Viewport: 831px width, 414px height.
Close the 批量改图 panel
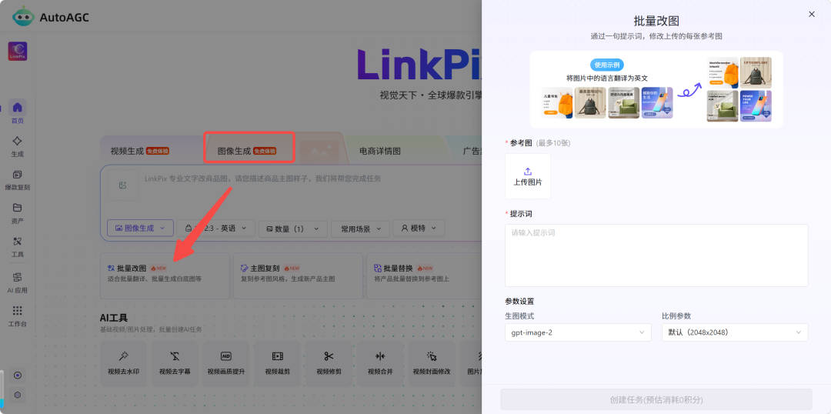[812, 15]
